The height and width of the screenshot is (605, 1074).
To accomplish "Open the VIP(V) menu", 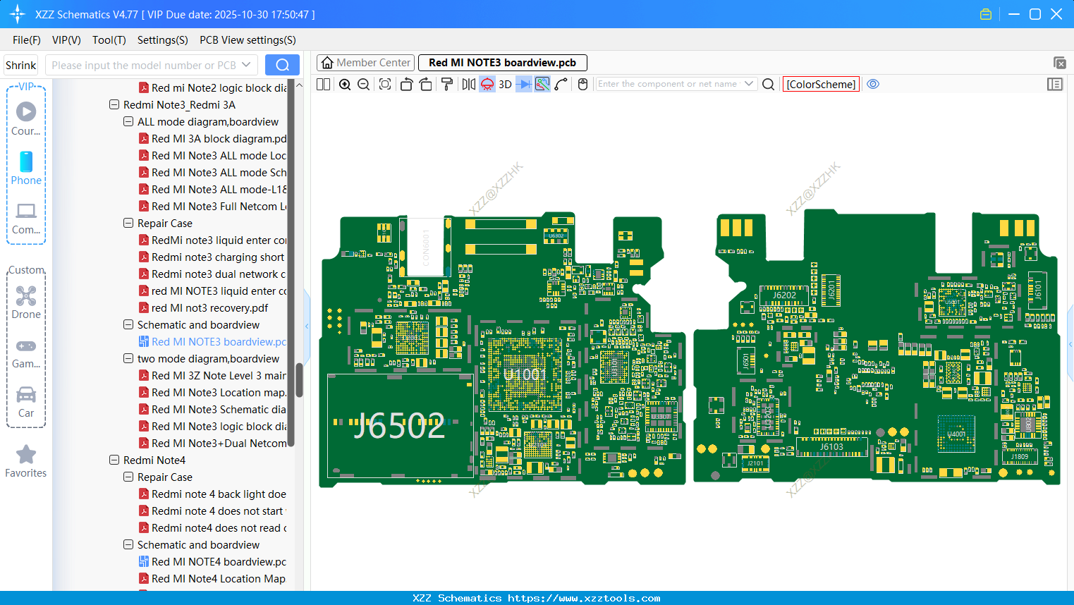I will 66,40.
